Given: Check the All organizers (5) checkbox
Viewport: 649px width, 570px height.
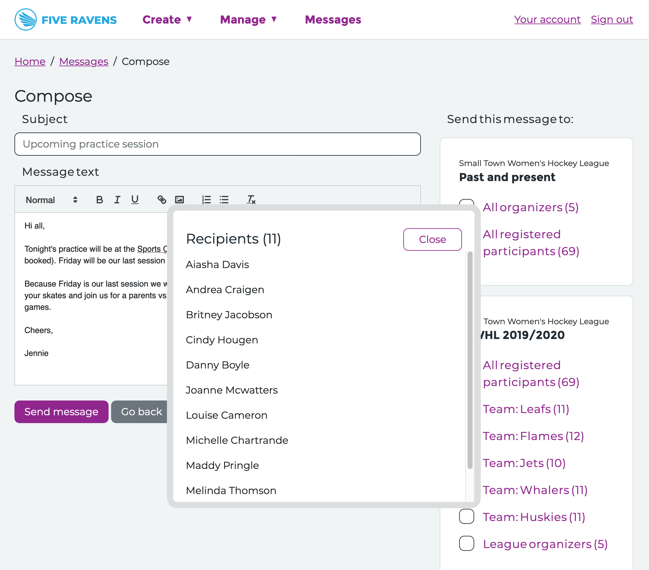Looking at the screenshot, I should pyautogui.click(x=466, y=202).
